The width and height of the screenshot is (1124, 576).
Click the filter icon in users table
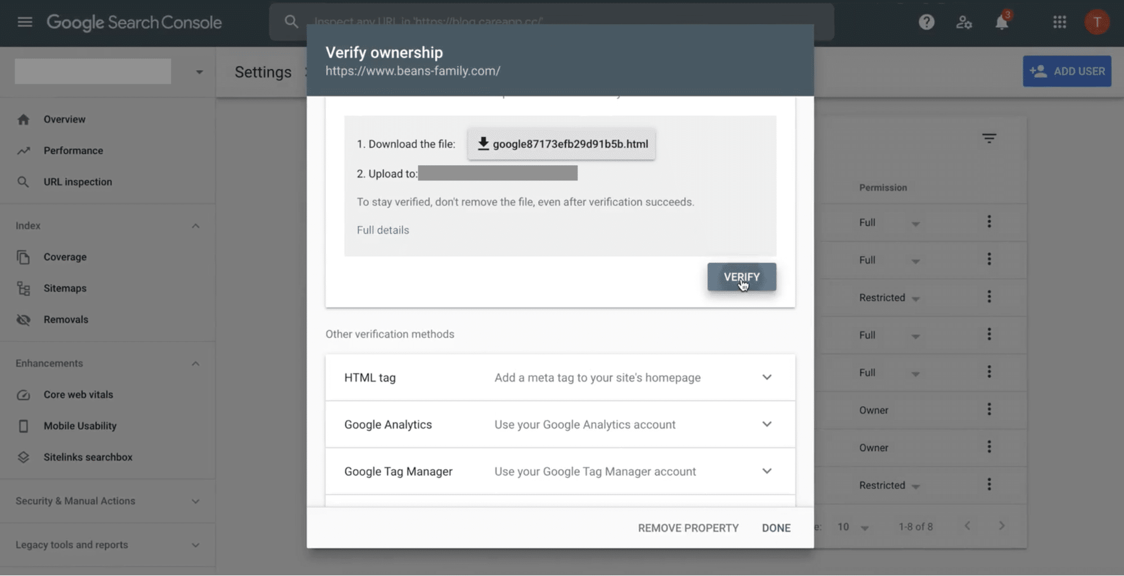click(x=989, y=138)
